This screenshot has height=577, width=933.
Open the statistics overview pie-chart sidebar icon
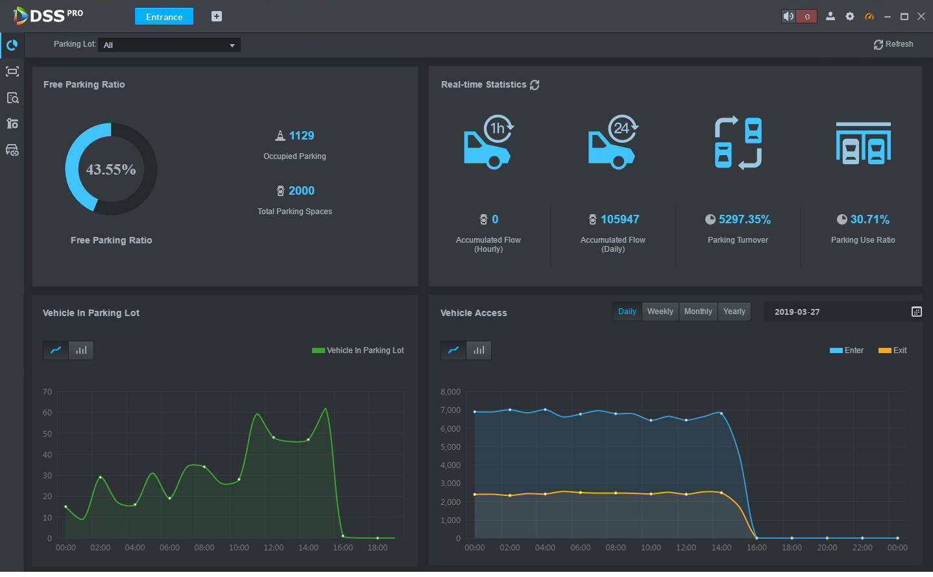[12, 45]
